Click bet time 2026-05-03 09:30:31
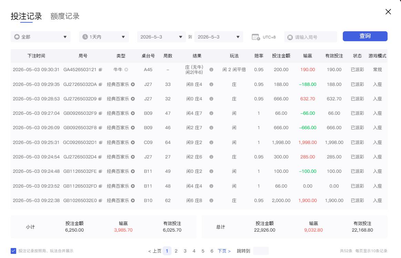This screenshot has height=258, width=401. click(x=36, y=70)
